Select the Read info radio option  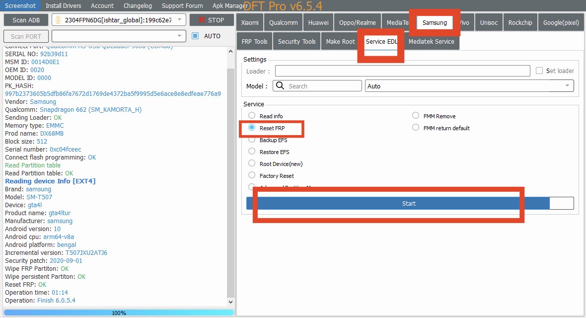click(x=252, y=116)
